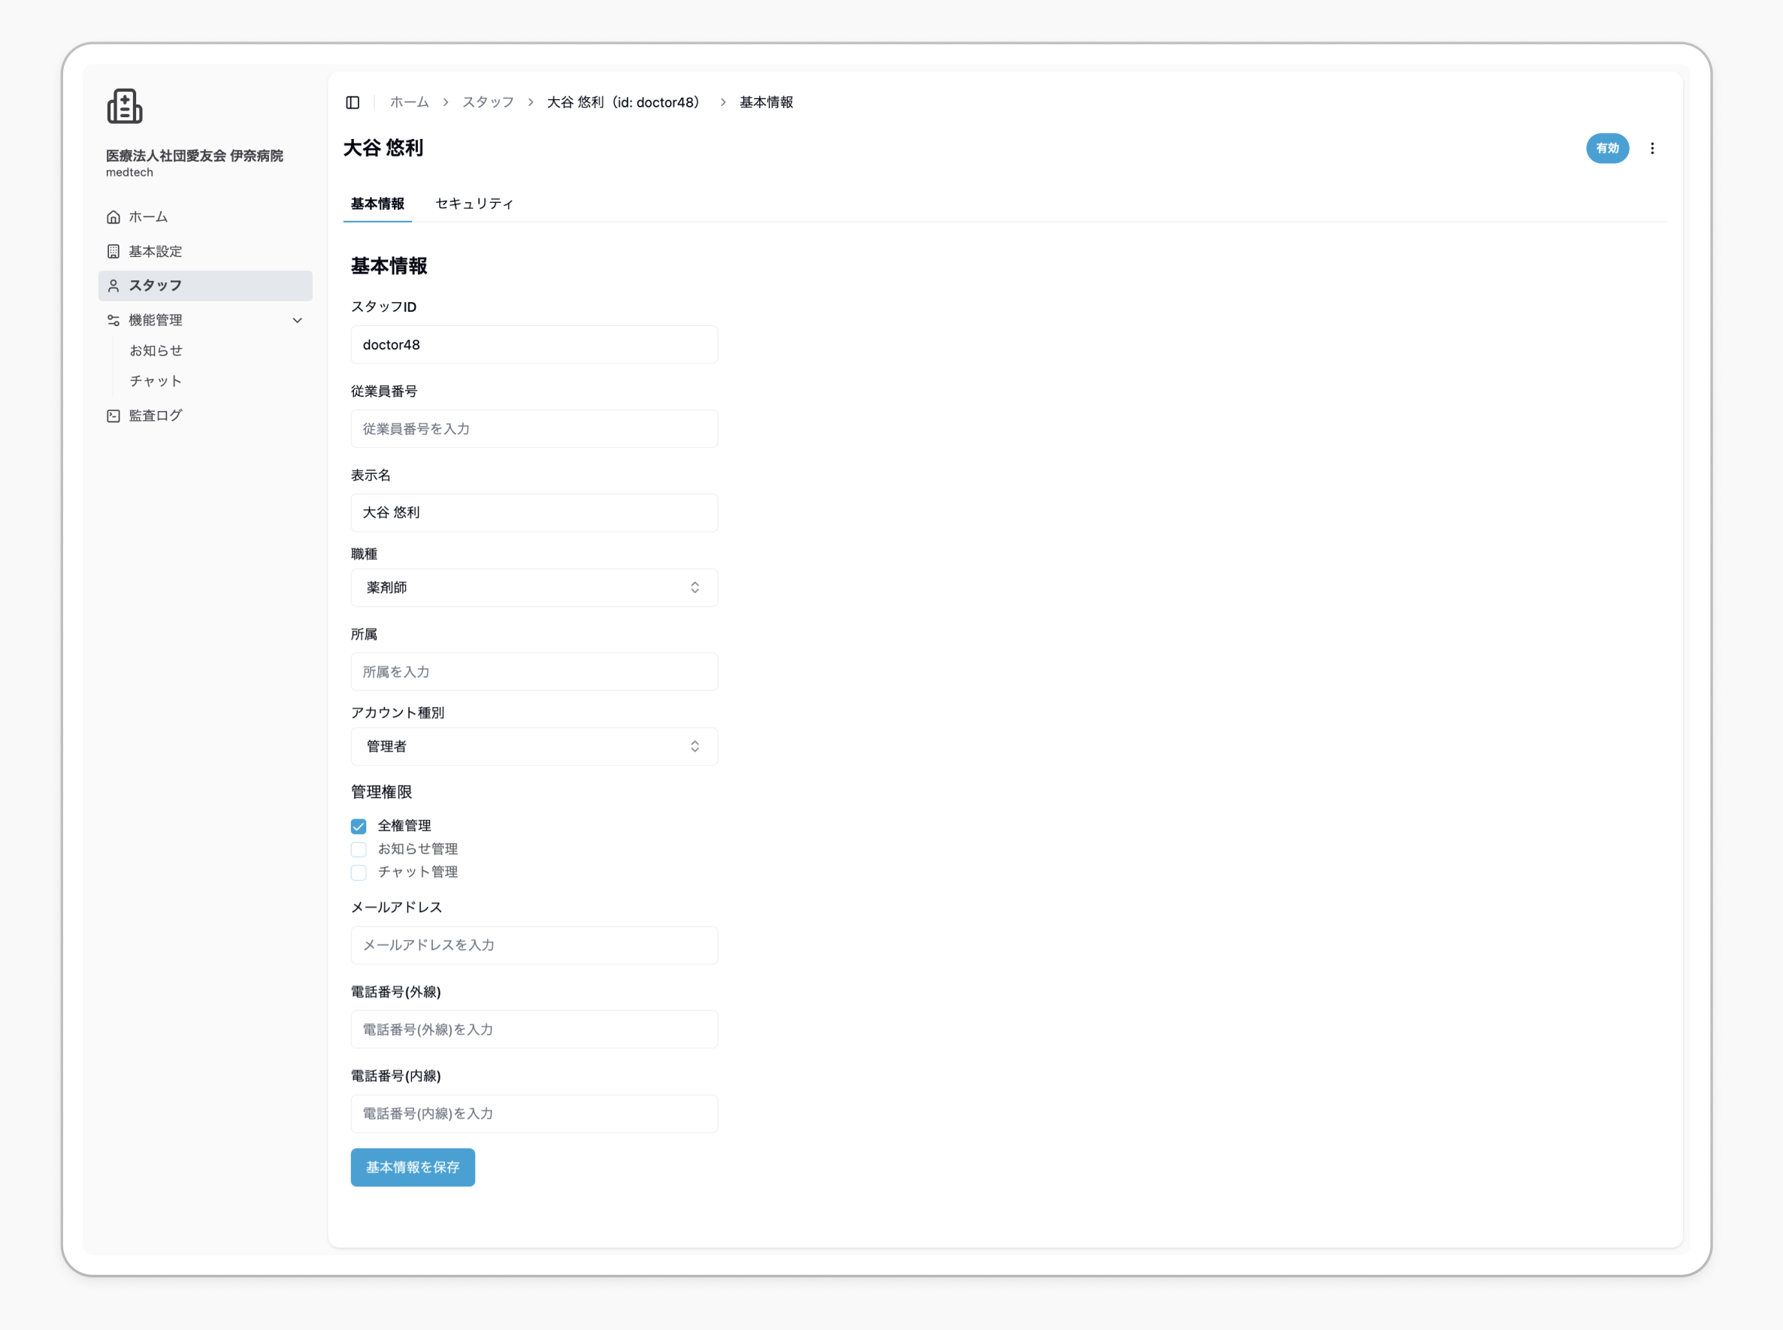The width and height of the screenshot is (1783, 1330).
Task: Click the スタッフ person icon
Action: 114,286
